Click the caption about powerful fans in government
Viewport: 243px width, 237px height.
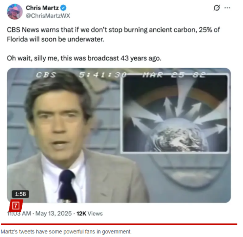[x=66, y=232]
